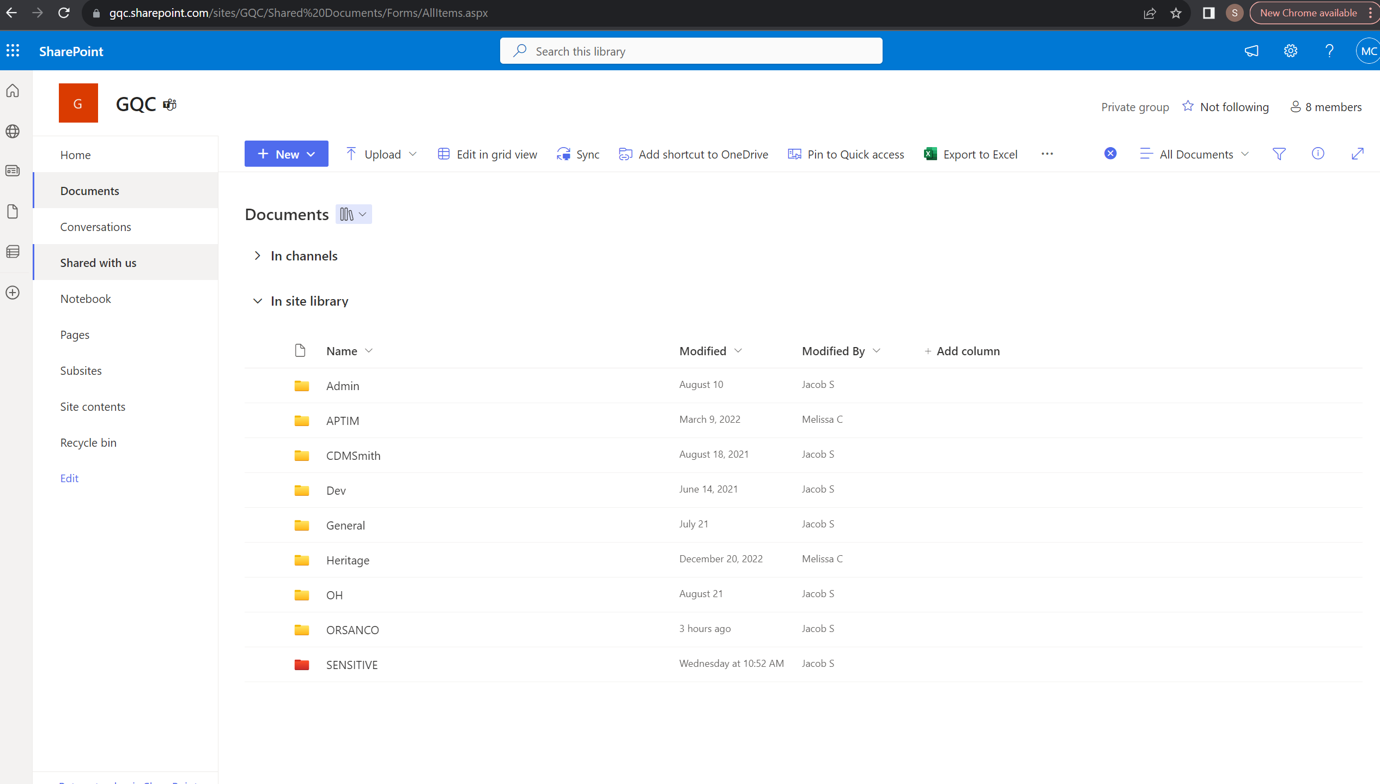
Task: Open Recycle bin in navigation
Action: (x=88, y=442)
